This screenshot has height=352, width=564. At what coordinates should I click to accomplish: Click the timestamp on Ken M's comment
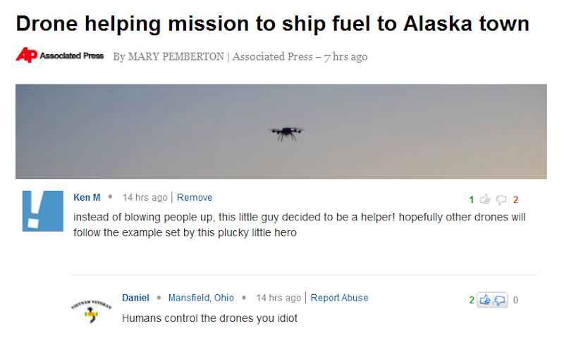point(145,198)
